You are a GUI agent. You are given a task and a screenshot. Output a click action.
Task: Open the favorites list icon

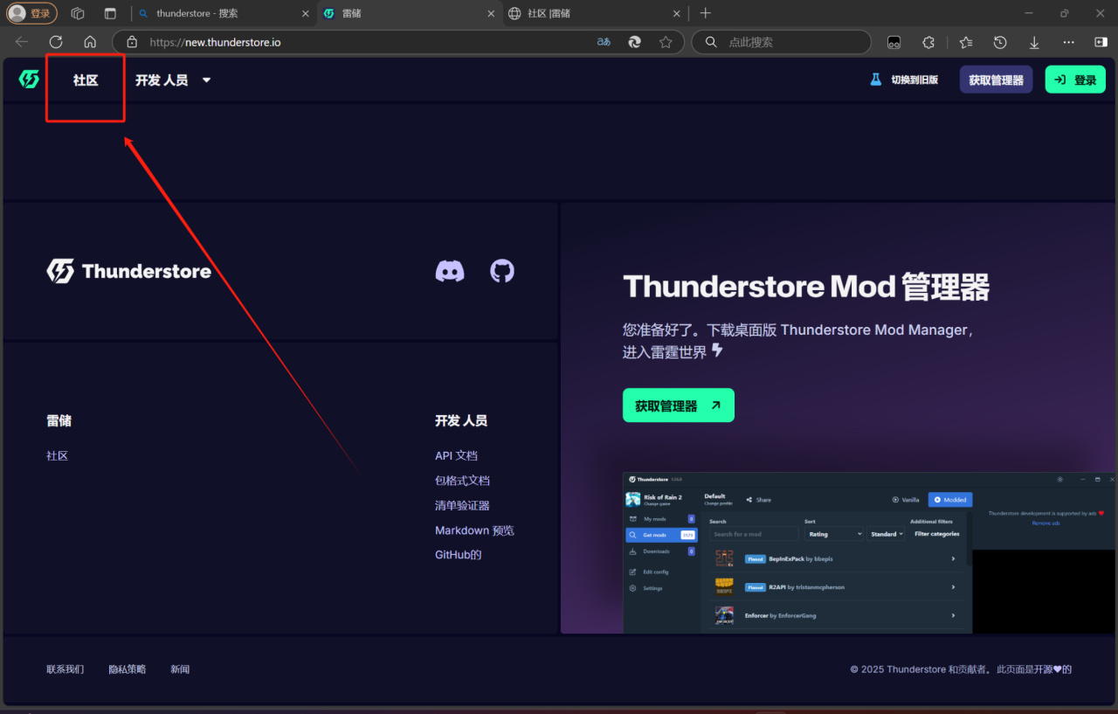[x=965, y=42]
